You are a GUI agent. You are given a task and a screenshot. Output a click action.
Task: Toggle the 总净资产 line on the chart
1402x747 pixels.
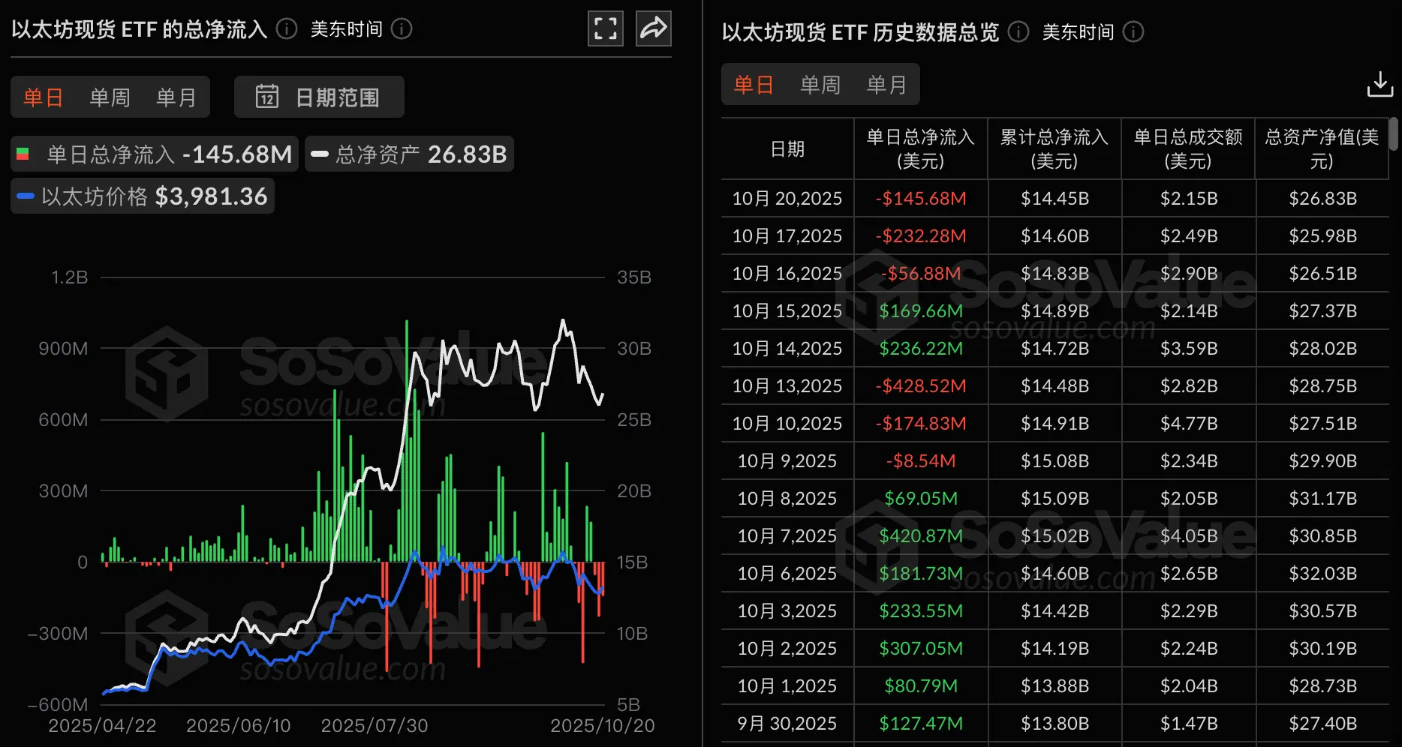tap(409, 154)
